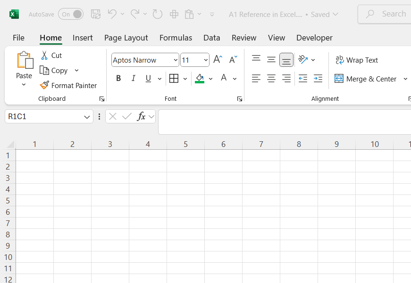Click the Increase Indent icon

click(x=318, y=78)
